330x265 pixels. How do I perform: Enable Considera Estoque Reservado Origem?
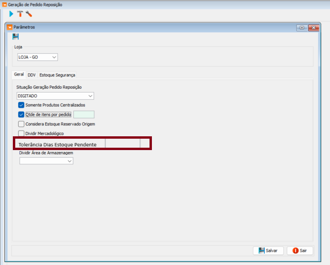(x=21, y=124)
